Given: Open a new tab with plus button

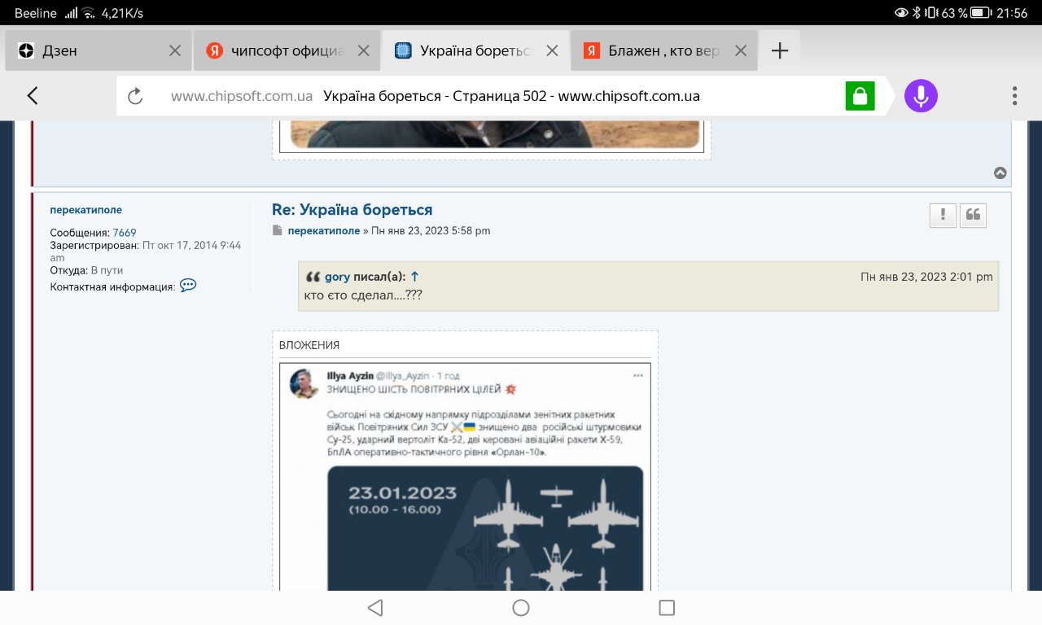Looking at the screenshot, I should click(779, 50).
